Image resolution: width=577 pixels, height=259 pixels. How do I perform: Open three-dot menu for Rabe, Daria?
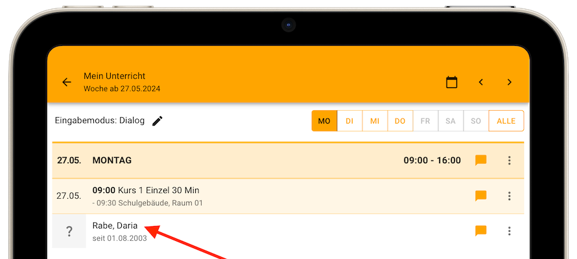pos(510,231)
